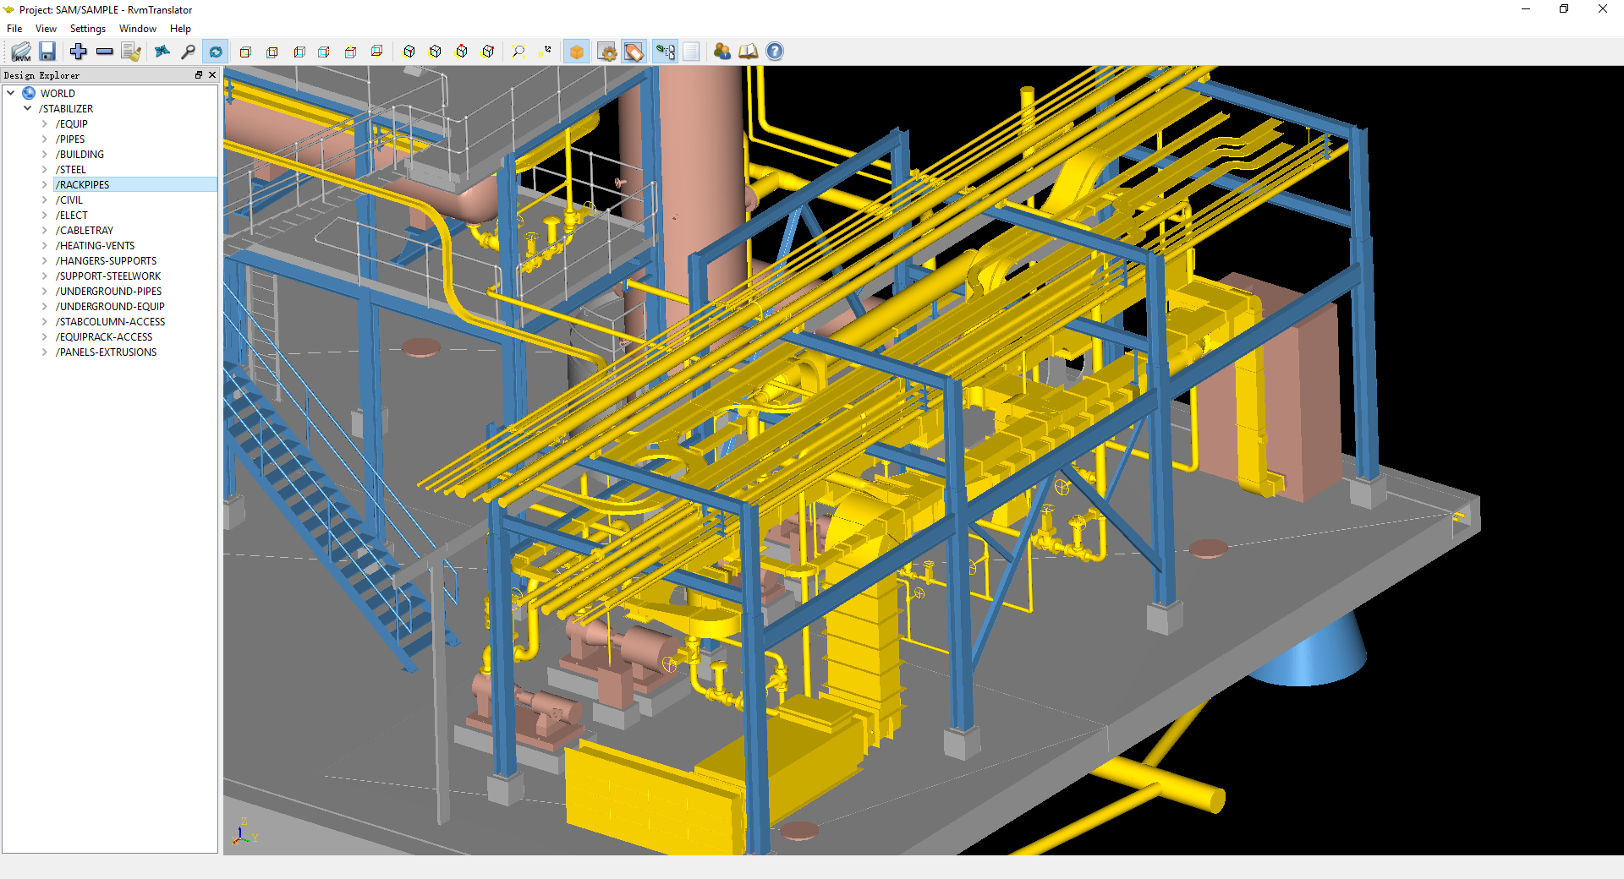Float the Design Explorer panel
The height and width of the screenshot is (879, 1624).
point(199,75)
